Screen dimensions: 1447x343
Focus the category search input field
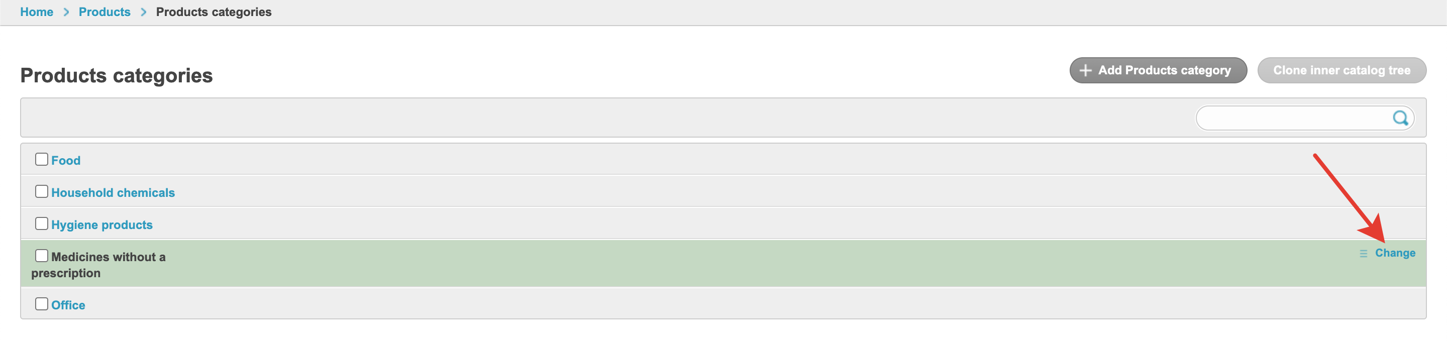pyautogui.click(x=1292, y=118)
